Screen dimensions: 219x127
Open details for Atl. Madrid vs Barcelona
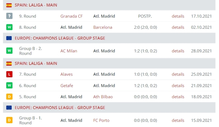coord(178,27)
